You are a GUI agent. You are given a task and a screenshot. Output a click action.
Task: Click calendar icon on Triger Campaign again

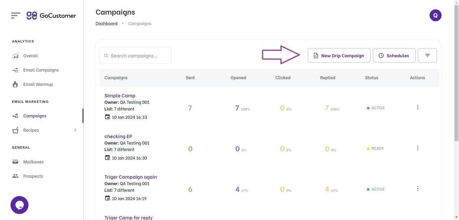[x=107, y=198]
